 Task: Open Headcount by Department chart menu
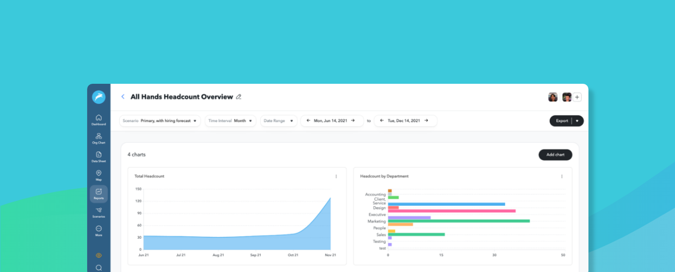click(562, 176)
